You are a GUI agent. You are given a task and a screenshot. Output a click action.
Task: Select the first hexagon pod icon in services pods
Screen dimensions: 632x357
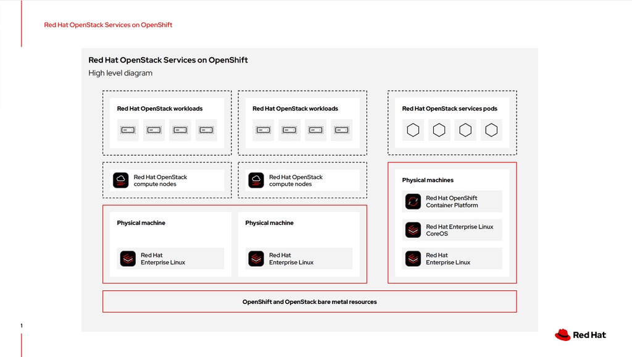413,130
